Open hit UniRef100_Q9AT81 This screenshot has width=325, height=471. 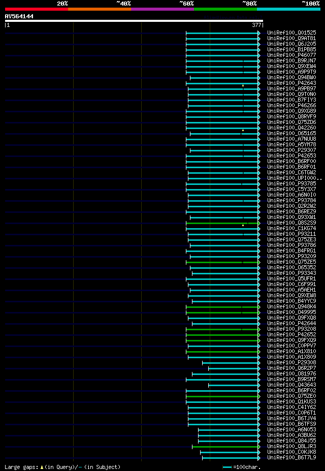point(291,39)
